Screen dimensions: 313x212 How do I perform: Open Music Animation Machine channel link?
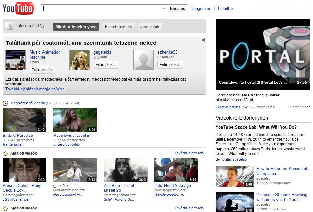click(45, 55)
